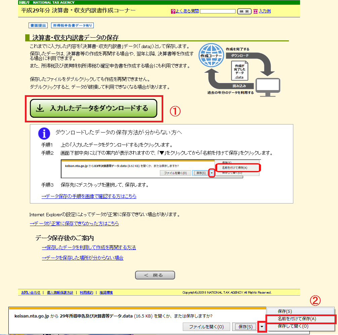Screen dimensions: 338x335
Task: Click the データ保存後のご案内 heading
Action: [x=65, y=238]
